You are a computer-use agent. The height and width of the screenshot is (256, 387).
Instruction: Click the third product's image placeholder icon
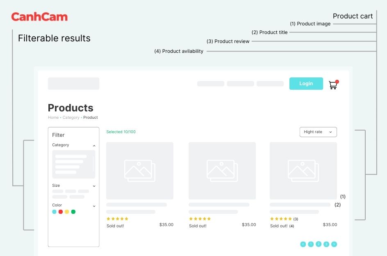tap(303, 170)
